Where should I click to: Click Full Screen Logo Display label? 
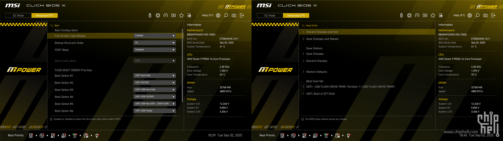coord(70,36)
